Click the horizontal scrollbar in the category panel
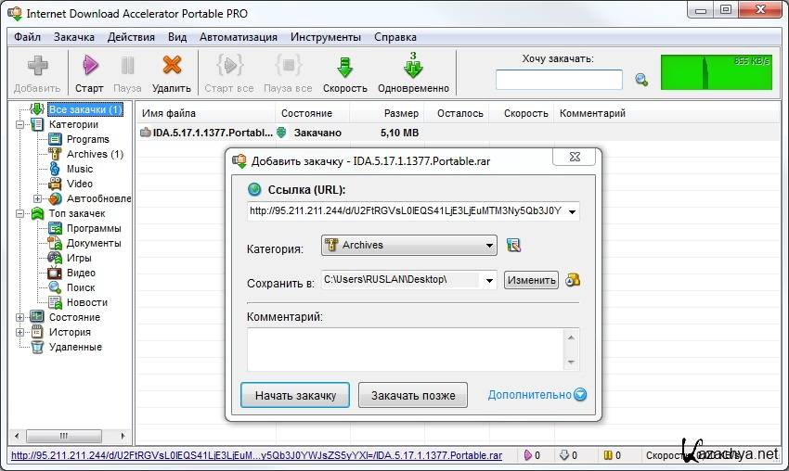This screenshot has height=471, width=789. [x=65, y=436]
